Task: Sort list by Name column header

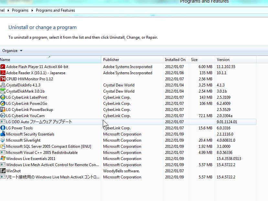Action: pos(50,60)
